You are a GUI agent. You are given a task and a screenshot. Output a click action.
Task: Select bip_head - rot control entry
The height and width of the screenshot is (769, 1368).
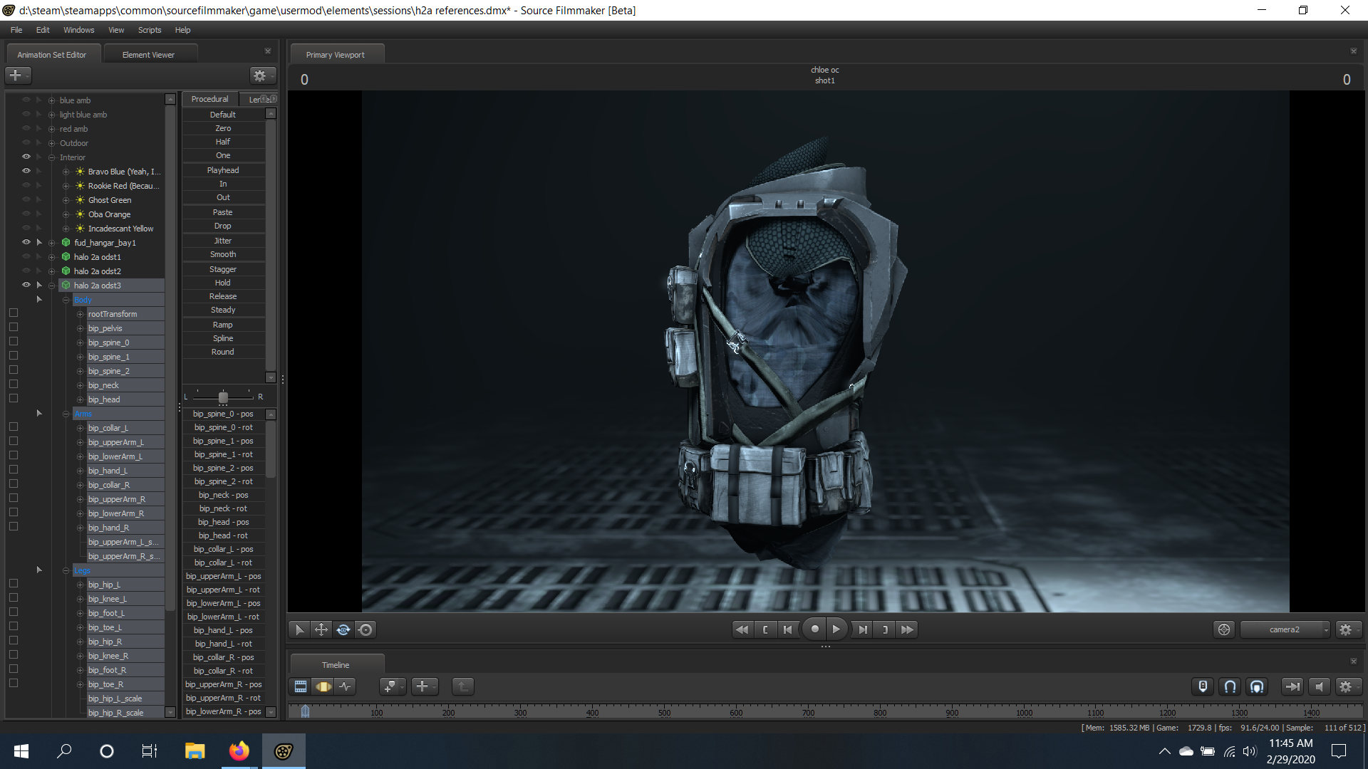[x=223, y=535]
